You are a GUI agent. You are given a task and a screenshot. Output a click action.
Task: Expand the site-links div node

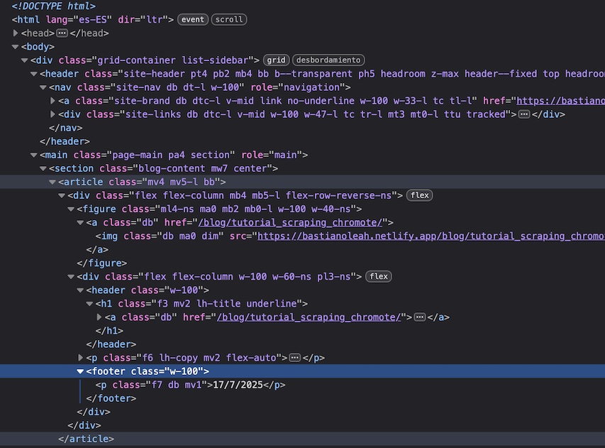tap(53, 114)
